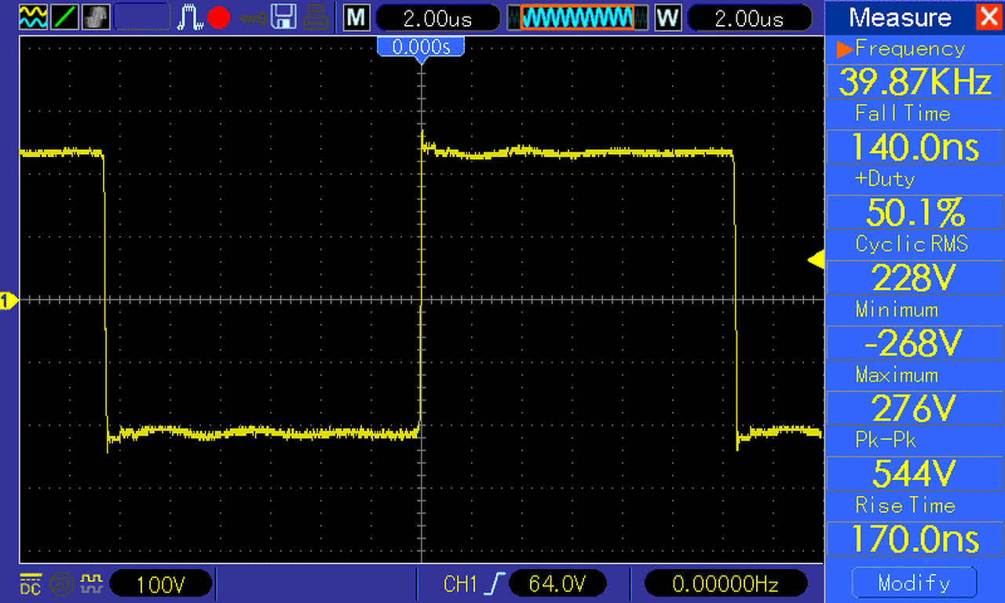The height and width of the screenshot is (603, 1005).
Task: Click the Modify button
Action: [914, 583]
